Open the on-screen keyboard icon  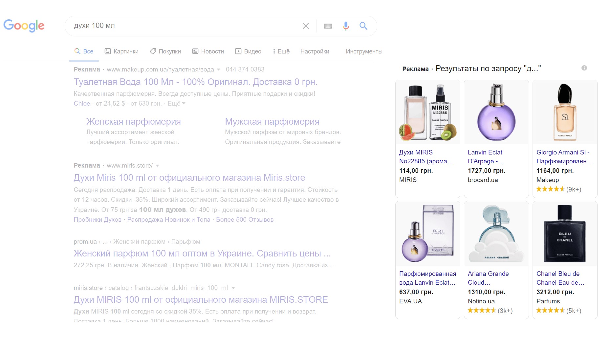328,26
